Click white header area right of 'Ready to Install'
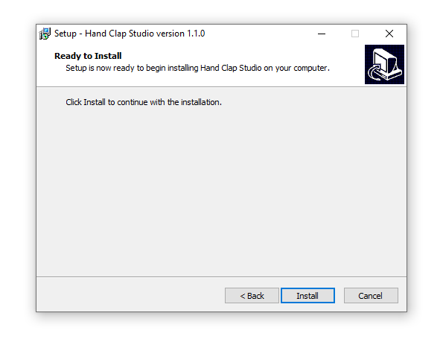Viewport: 443px width, 351px height. [x=240, y=56]
